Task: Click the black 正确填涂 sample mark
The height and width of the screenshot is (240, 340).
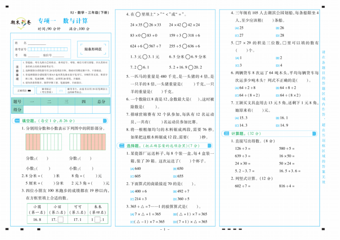Action: [x=30, y=90]
